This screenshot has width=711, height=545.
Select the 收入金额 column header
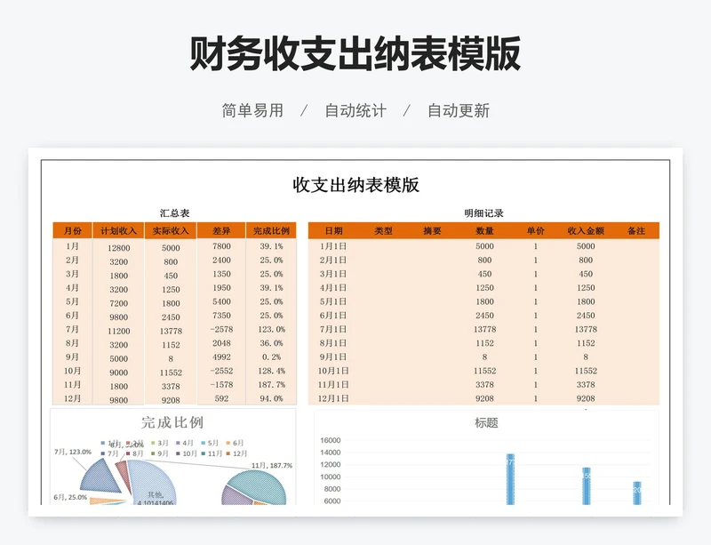586,230
